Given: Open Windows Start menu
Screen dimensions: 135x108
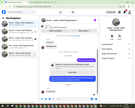Looking at the screenshot, I should click(x=2, y=106).
